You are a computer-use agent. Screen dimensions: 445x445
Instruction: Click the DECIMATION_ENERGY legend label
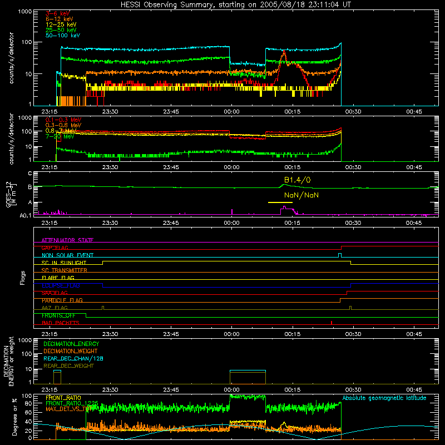point(71,344)
